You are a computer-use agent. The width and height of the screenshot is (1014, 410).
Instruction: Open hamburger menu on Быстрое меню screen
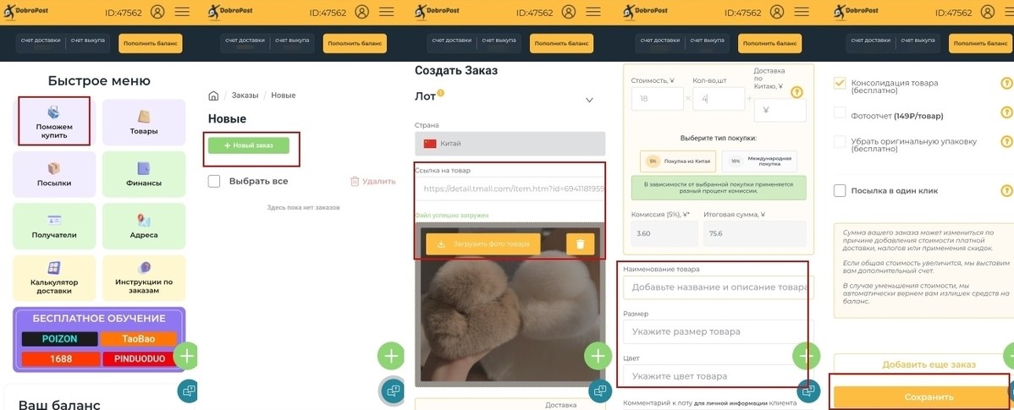[182, 12]
